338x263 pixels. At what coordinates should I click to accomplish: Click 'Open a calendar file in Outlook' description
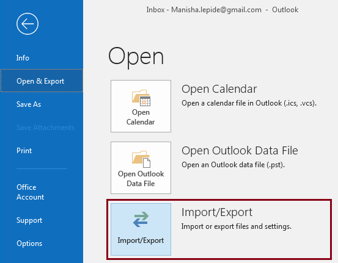(x=249, y=103)
